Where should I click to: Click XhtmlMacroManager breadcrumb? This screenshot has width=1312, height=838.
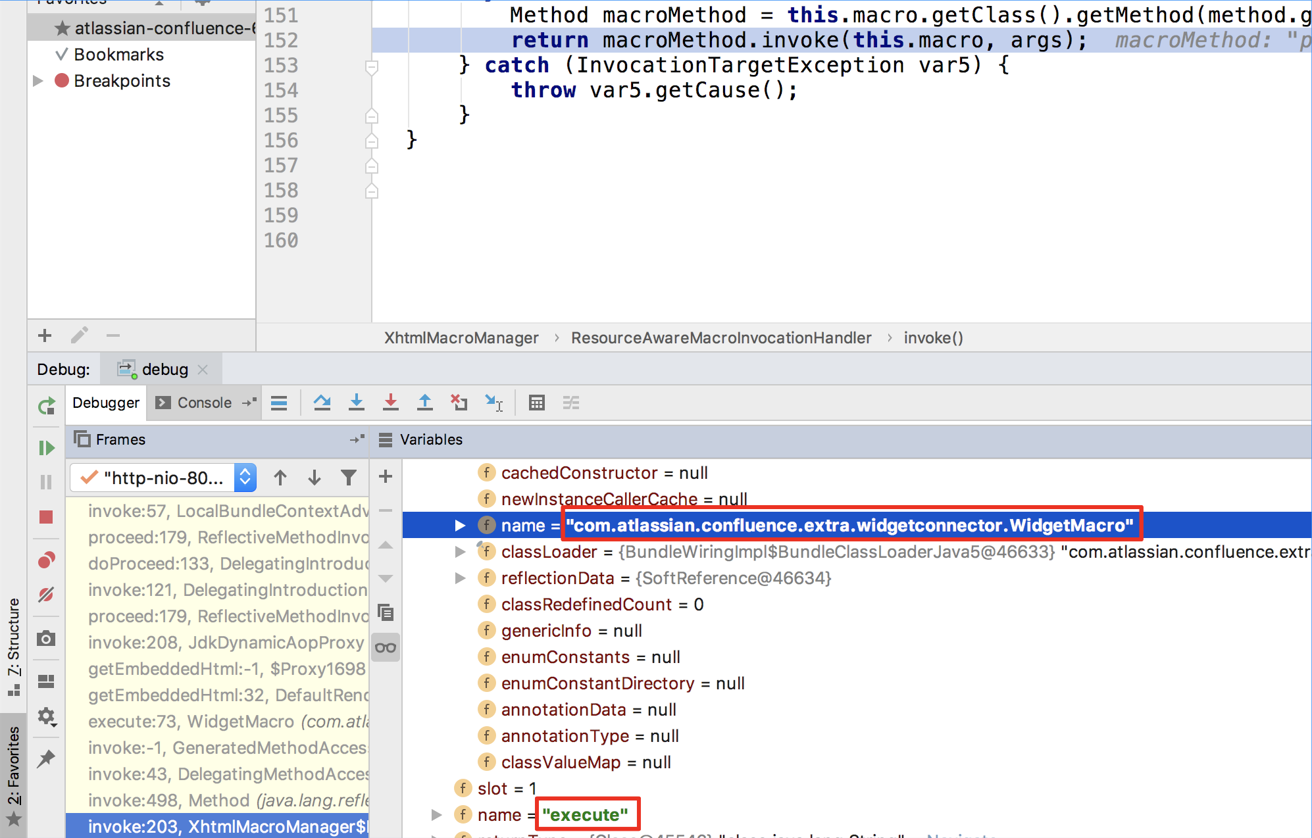tap(461, 337)
